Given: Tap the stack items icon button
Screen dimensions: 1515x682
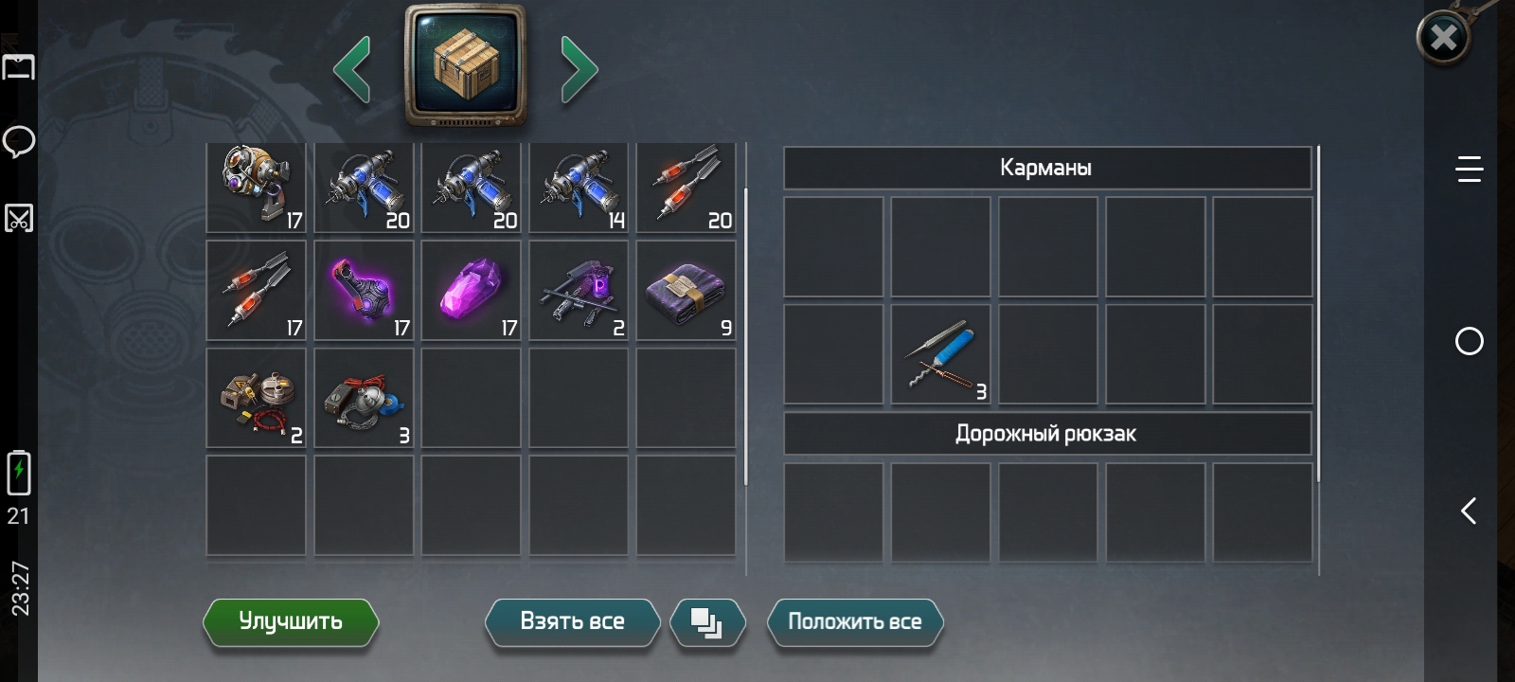Looking at the screenshot, I should (707, 622).
